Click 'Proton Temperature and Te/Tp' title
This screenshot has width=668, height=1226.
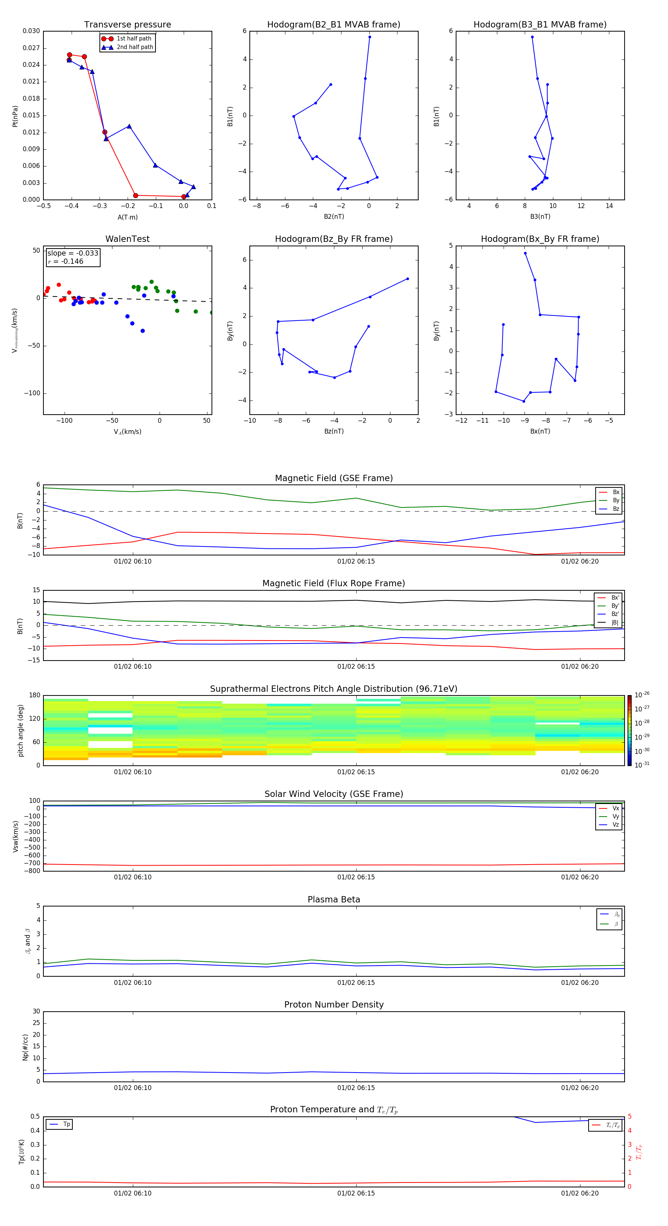click(x=334, y=1110)
